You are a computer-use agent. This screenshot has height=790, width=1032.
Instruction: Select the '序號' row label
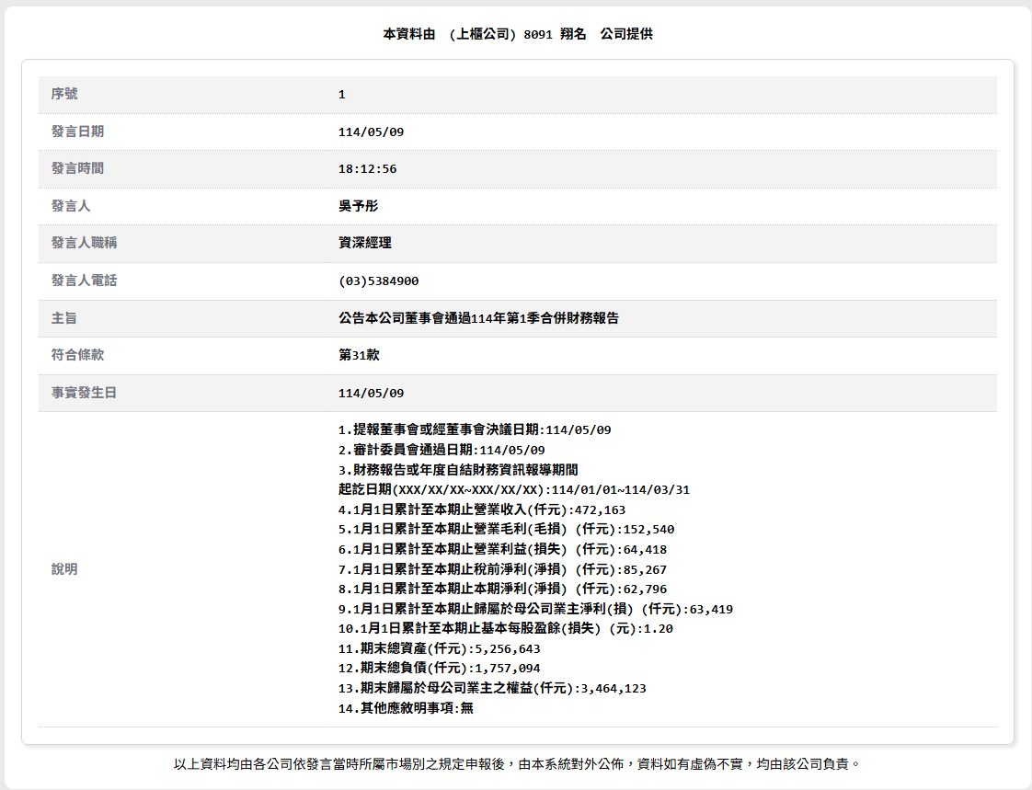(x=64, y=94)
